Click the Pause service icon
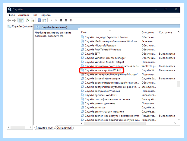 66,20
